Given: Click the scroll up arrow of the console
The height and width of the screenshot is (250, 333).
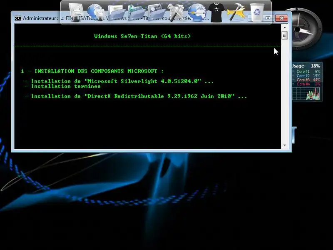Looking at the screenshot, I should tap(285, 27).
